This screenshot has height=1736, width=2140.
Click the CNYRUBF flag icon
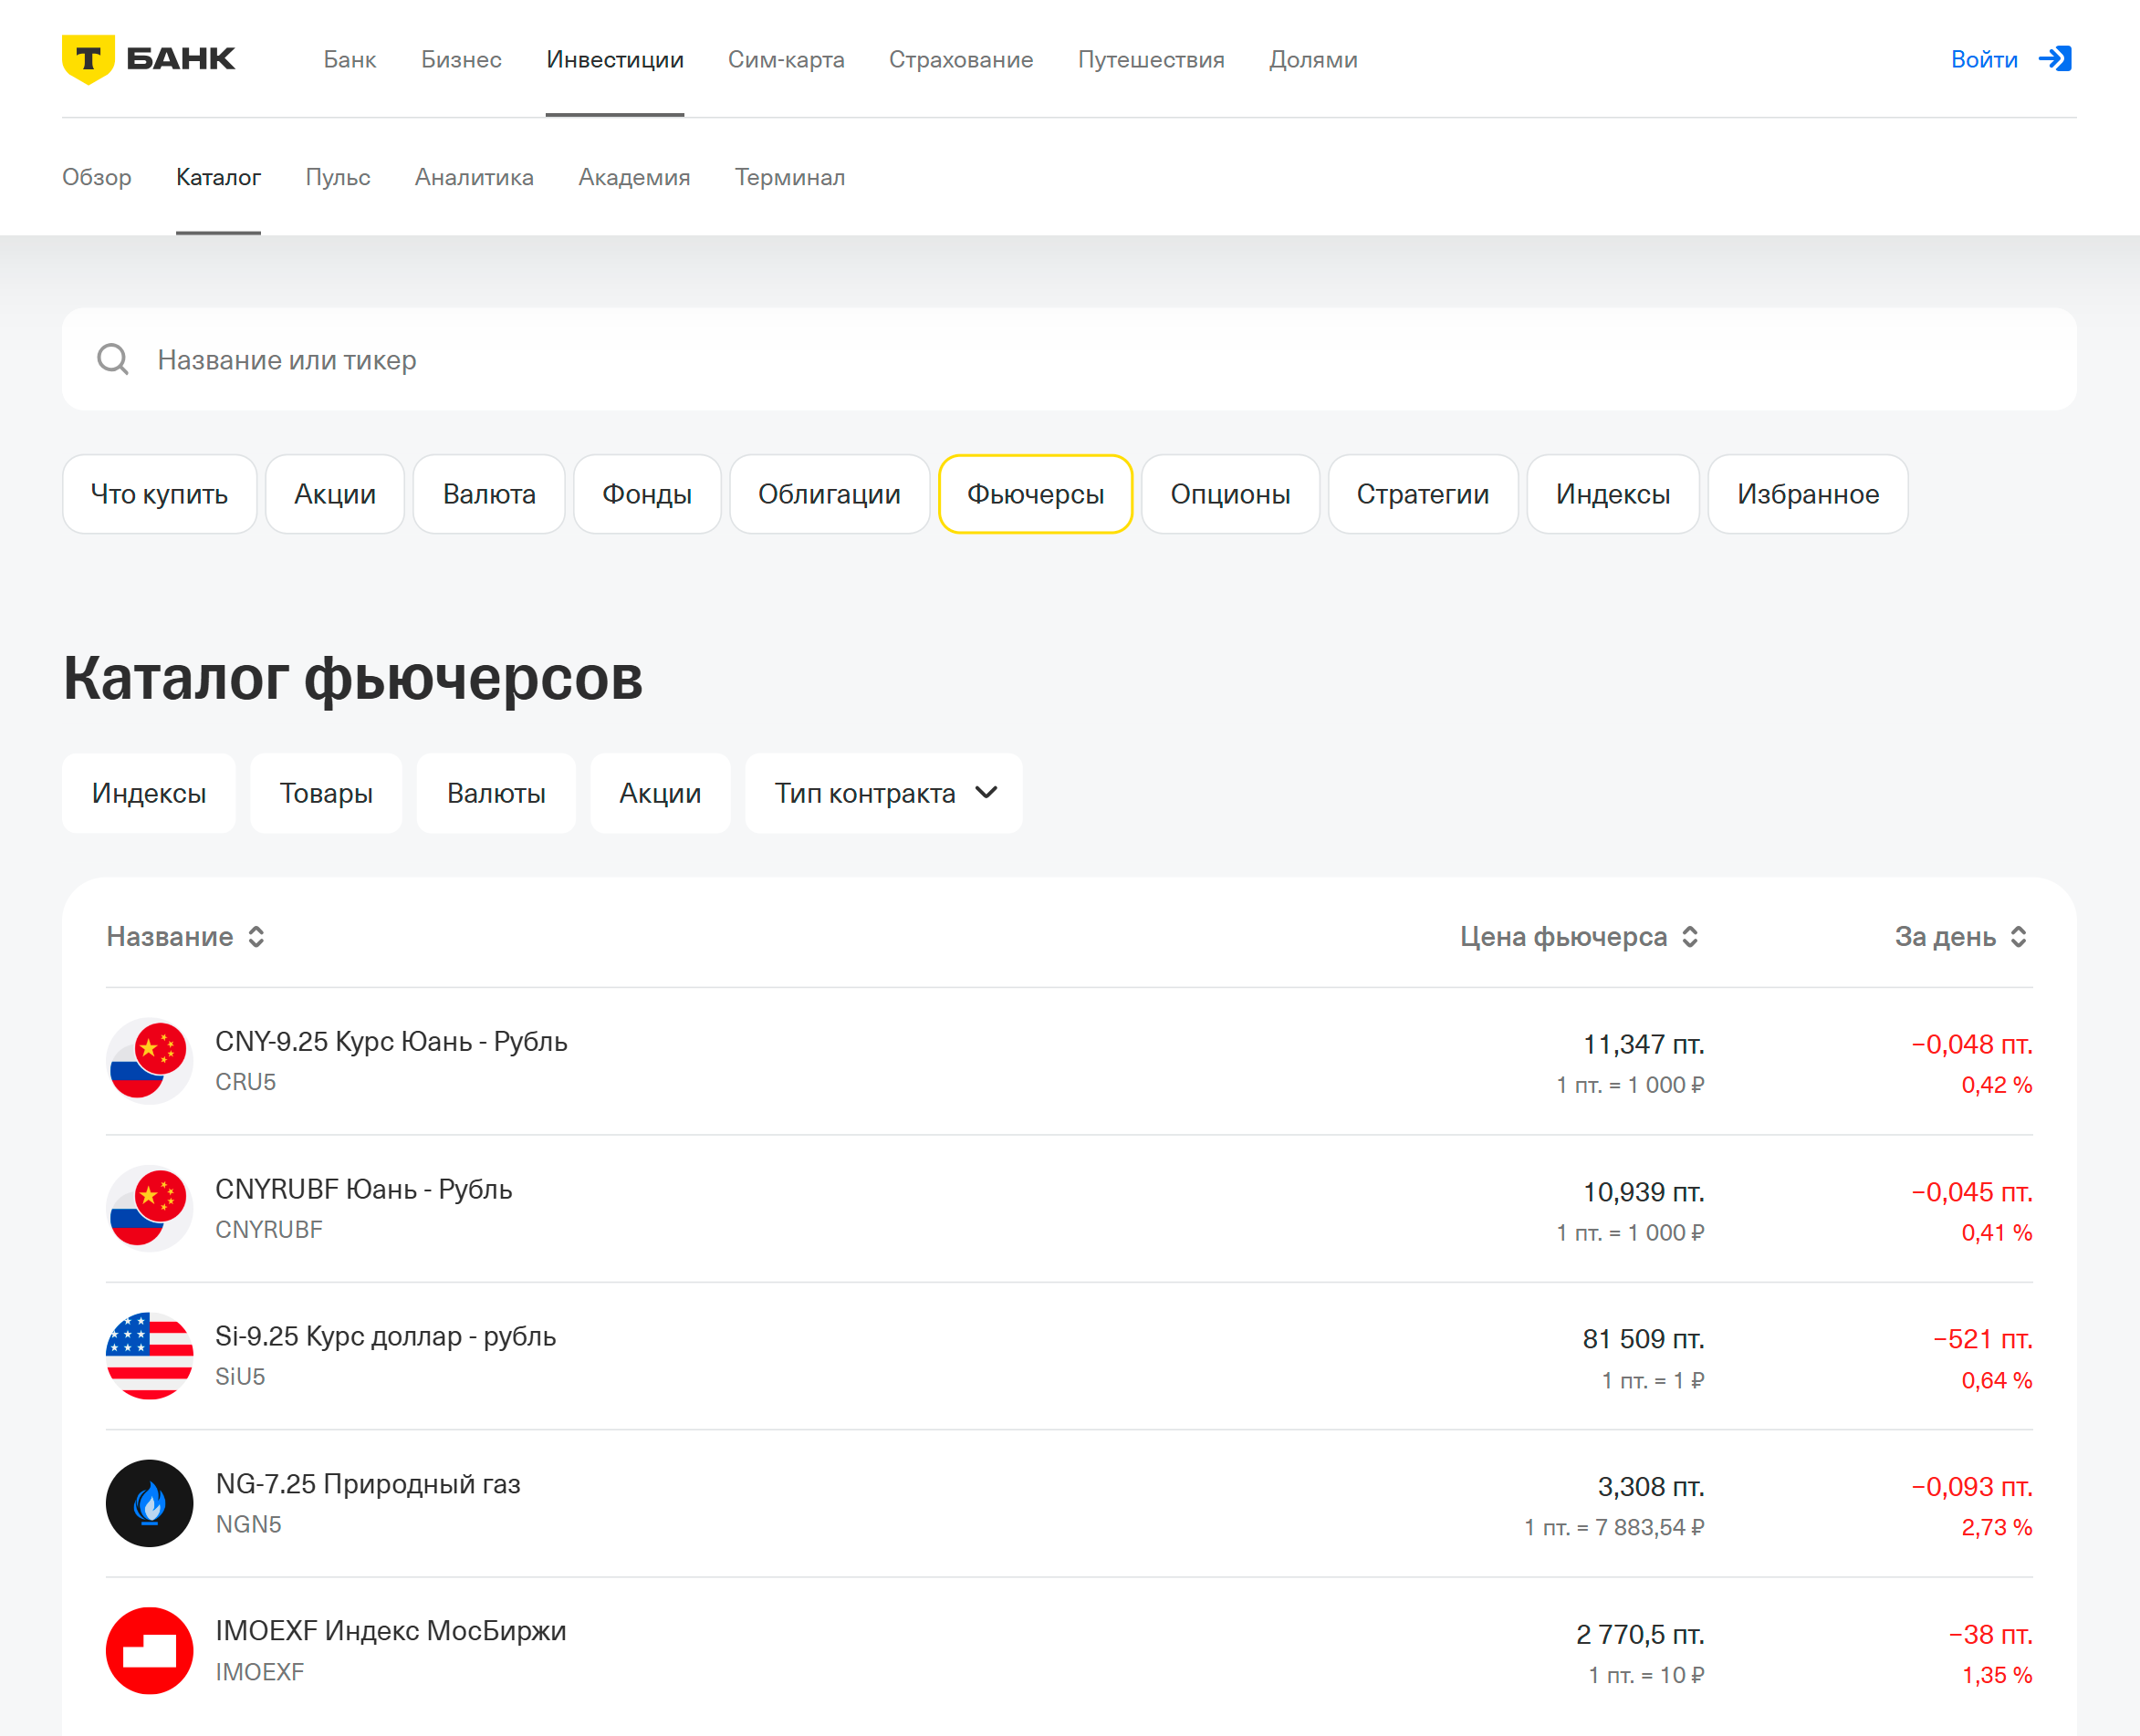(x=149, y=1208)
